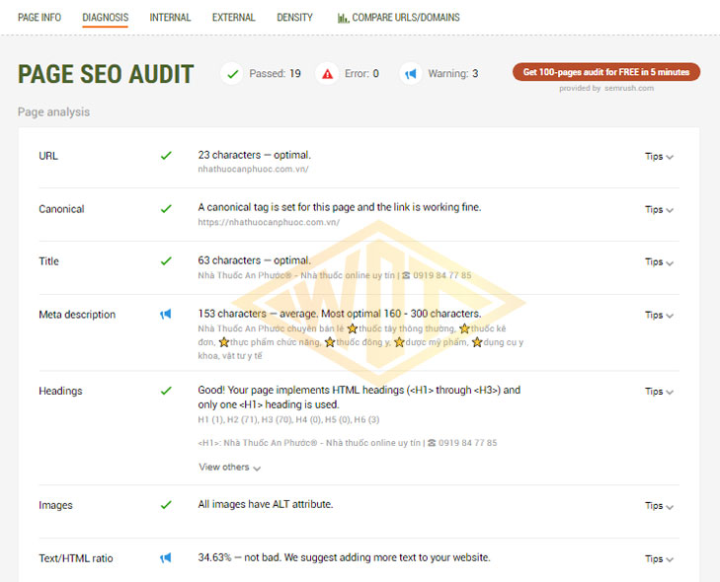Viewport: 720px width, 582px height.
Task: Go to the Density tab
Action: pos(294,18)
